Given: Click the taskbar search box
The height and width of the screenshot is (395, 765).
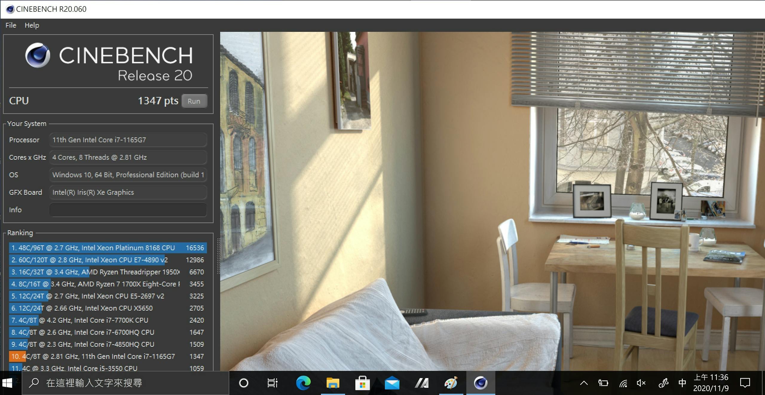Looking at the screenshot, I should [x=126, y=383].
